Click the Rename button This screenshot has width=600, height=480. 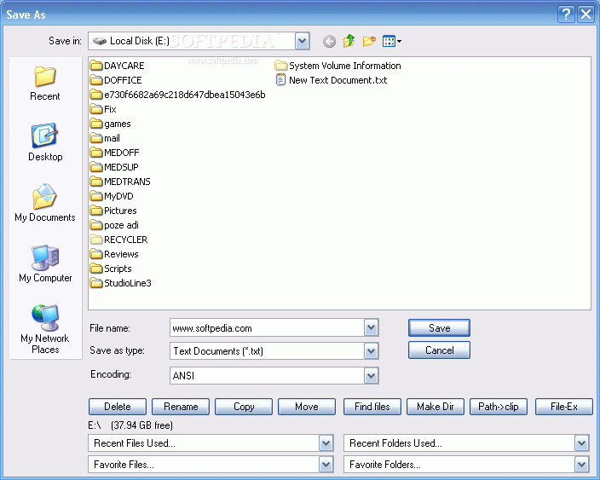pyautogui.click(x=181, y=407)
